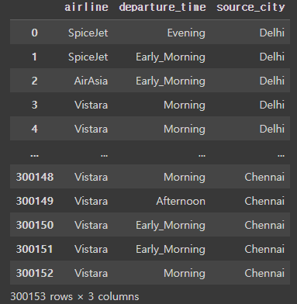The width and height of the screenshot is (297, 304).
Task: Select row index 300148
Action: (x=35, y=177)
